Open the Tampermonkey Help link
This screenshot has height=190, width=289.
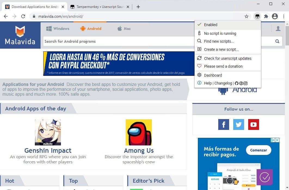click(208, 83)
